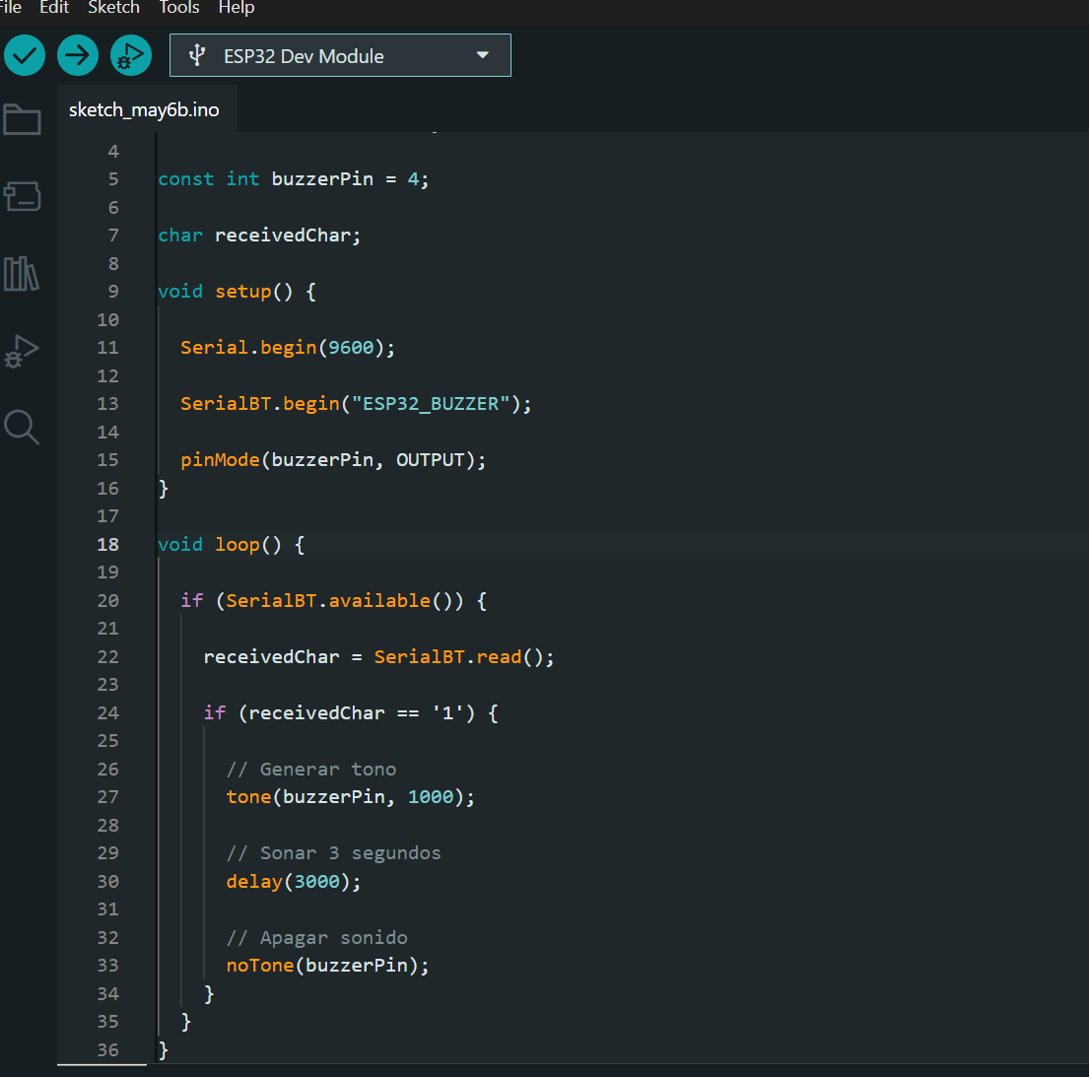Click line number 27 in the gutter
Viewport: 1089px width, 1077px height.
pos(108,797)
